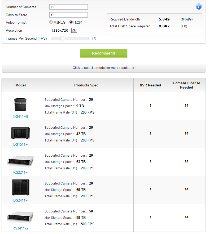This screenshot has width=209, height=234.
Task: Click the Required Bandwidth value 5.349
Action: pyautogui.click(x=164, y=19)
